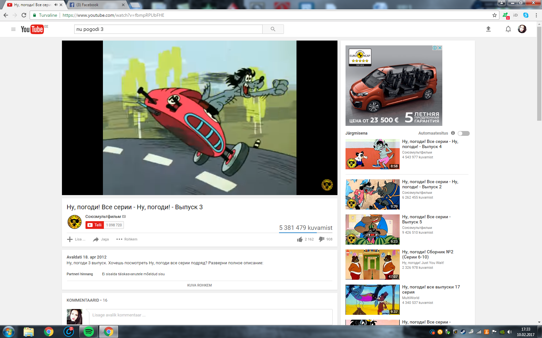Open the Windows Start button
The image size is (542, 338).
(x=8, y=332)
